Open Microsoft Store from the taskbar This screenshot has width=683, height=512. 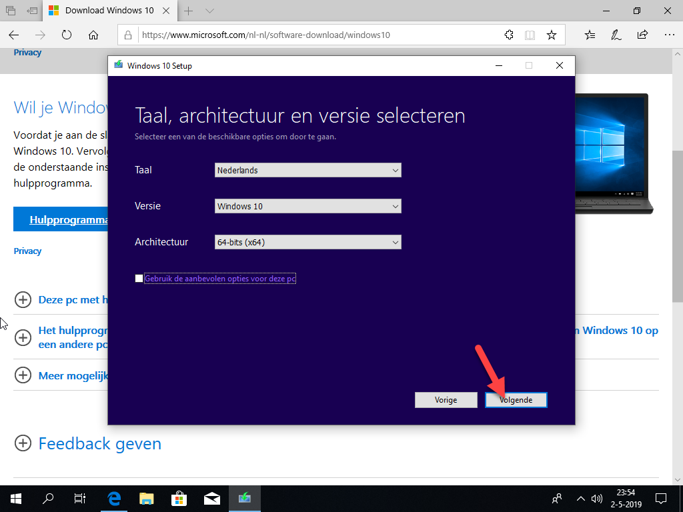point(179,498)
